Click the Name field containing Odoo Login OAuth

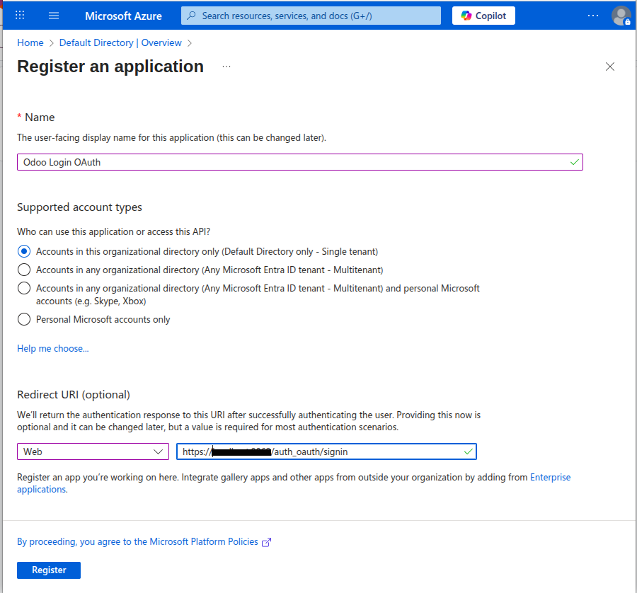[x=300, y=162]
